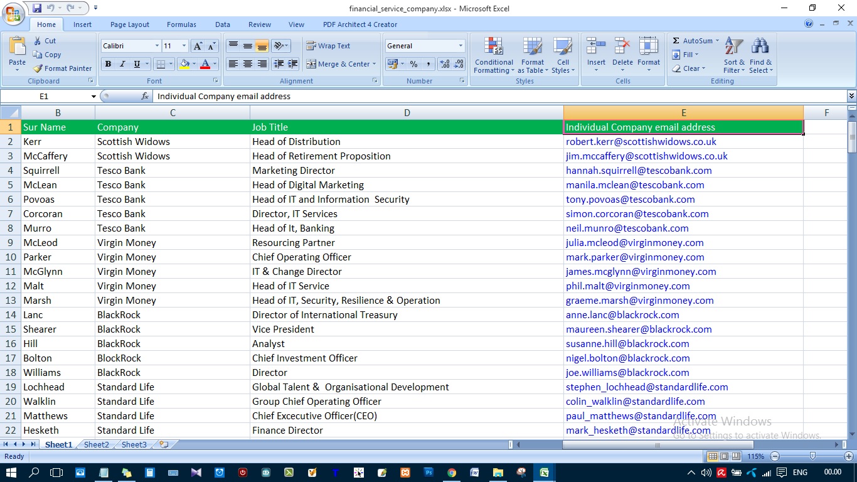Select column D header
Viewport: 857px width, 482px height.
407,113
